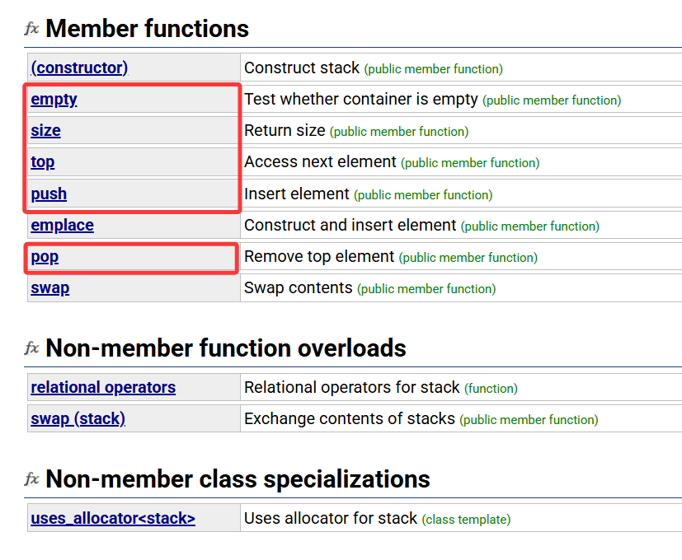Open the push member function link
This screenshot has height=560, width=682.
click(x=49, y=194)
